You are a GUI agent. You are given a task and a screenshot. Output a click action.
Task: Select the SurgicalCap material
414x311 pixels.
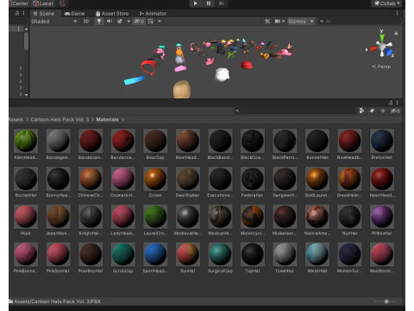[x=220, y=257]
